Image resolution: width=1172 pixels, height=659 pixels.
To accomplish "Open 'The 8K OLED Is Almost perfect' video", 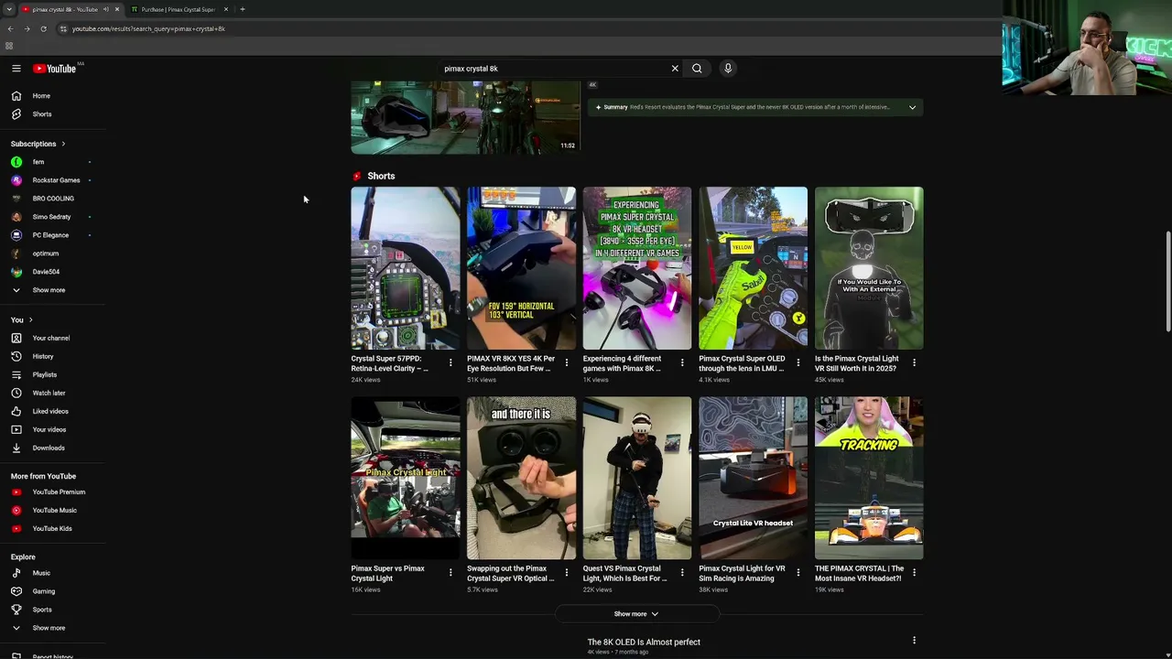I will coord(644,643).
